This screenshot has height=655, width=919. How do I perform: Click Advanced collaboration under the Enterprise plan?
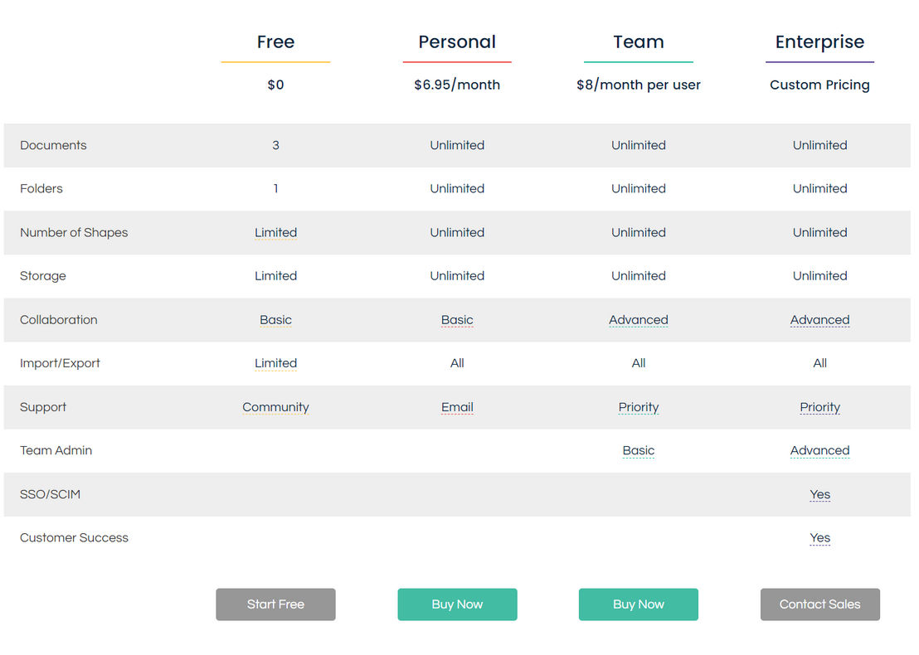click(820, 320)
